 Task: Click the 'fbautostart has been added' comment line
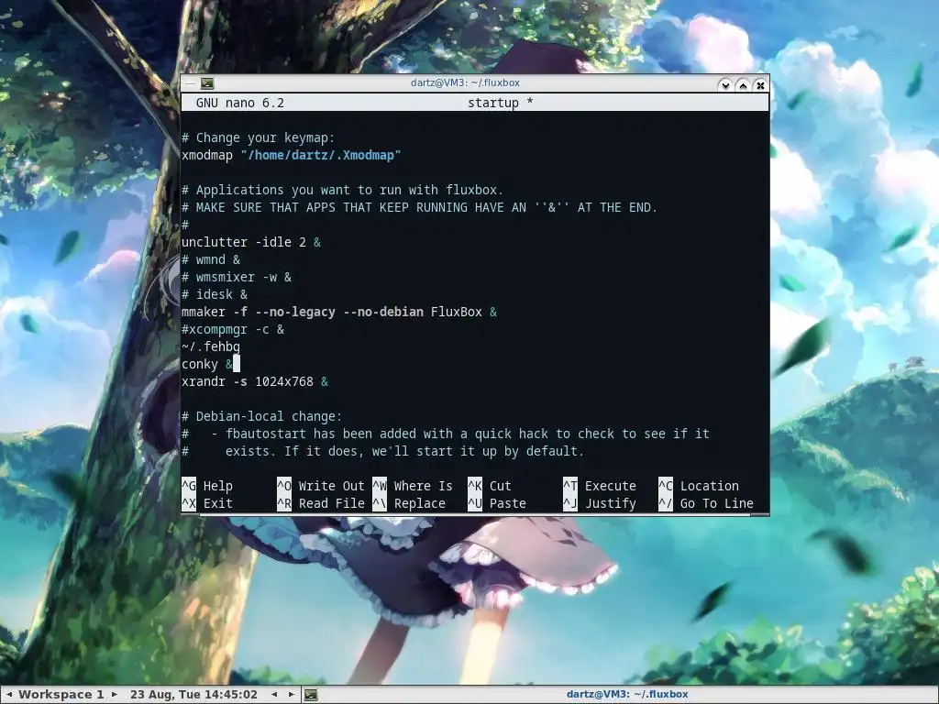coord(446,434)
